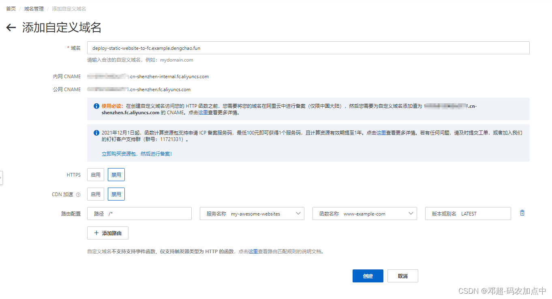The width and height of the screenshot is (552, 299).
Task: Click the 取消 button
Action: (403, 276)
